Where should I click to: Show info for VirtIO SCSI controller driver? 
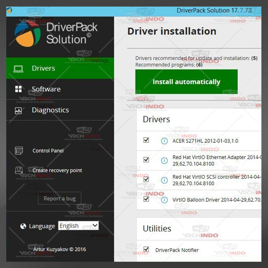164,180
